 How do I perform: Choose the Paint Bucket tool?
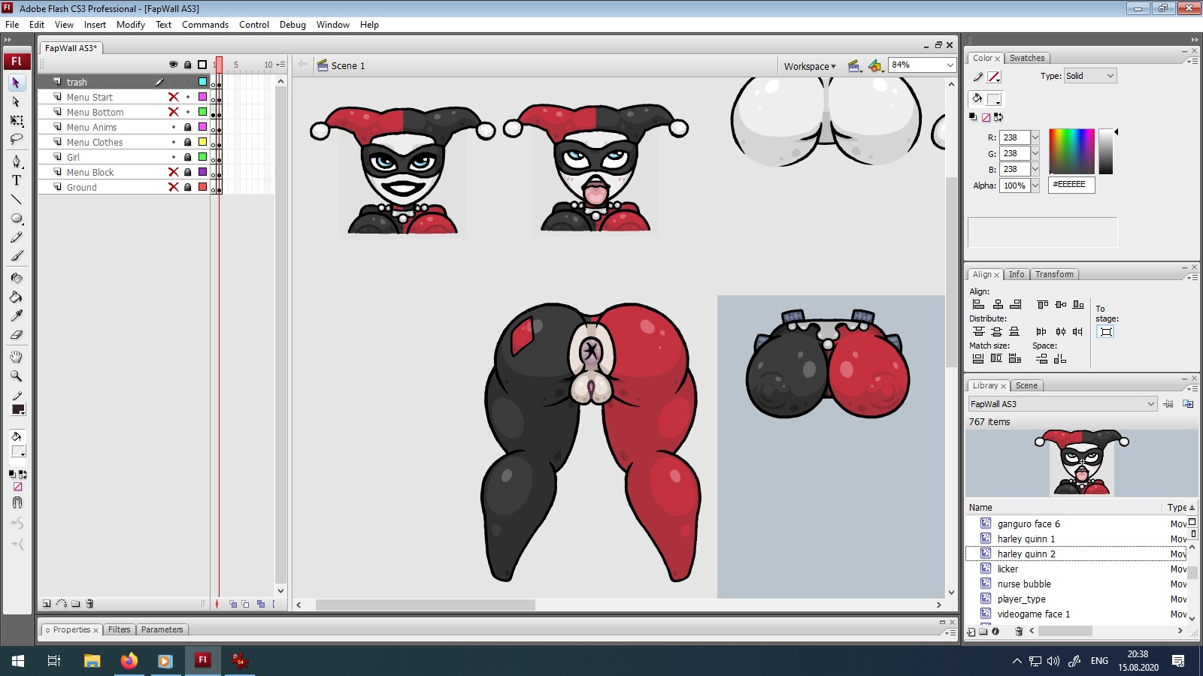point(17,297)
